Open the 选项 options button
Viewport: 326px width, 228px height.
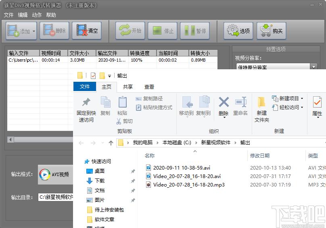pos(238,31)
